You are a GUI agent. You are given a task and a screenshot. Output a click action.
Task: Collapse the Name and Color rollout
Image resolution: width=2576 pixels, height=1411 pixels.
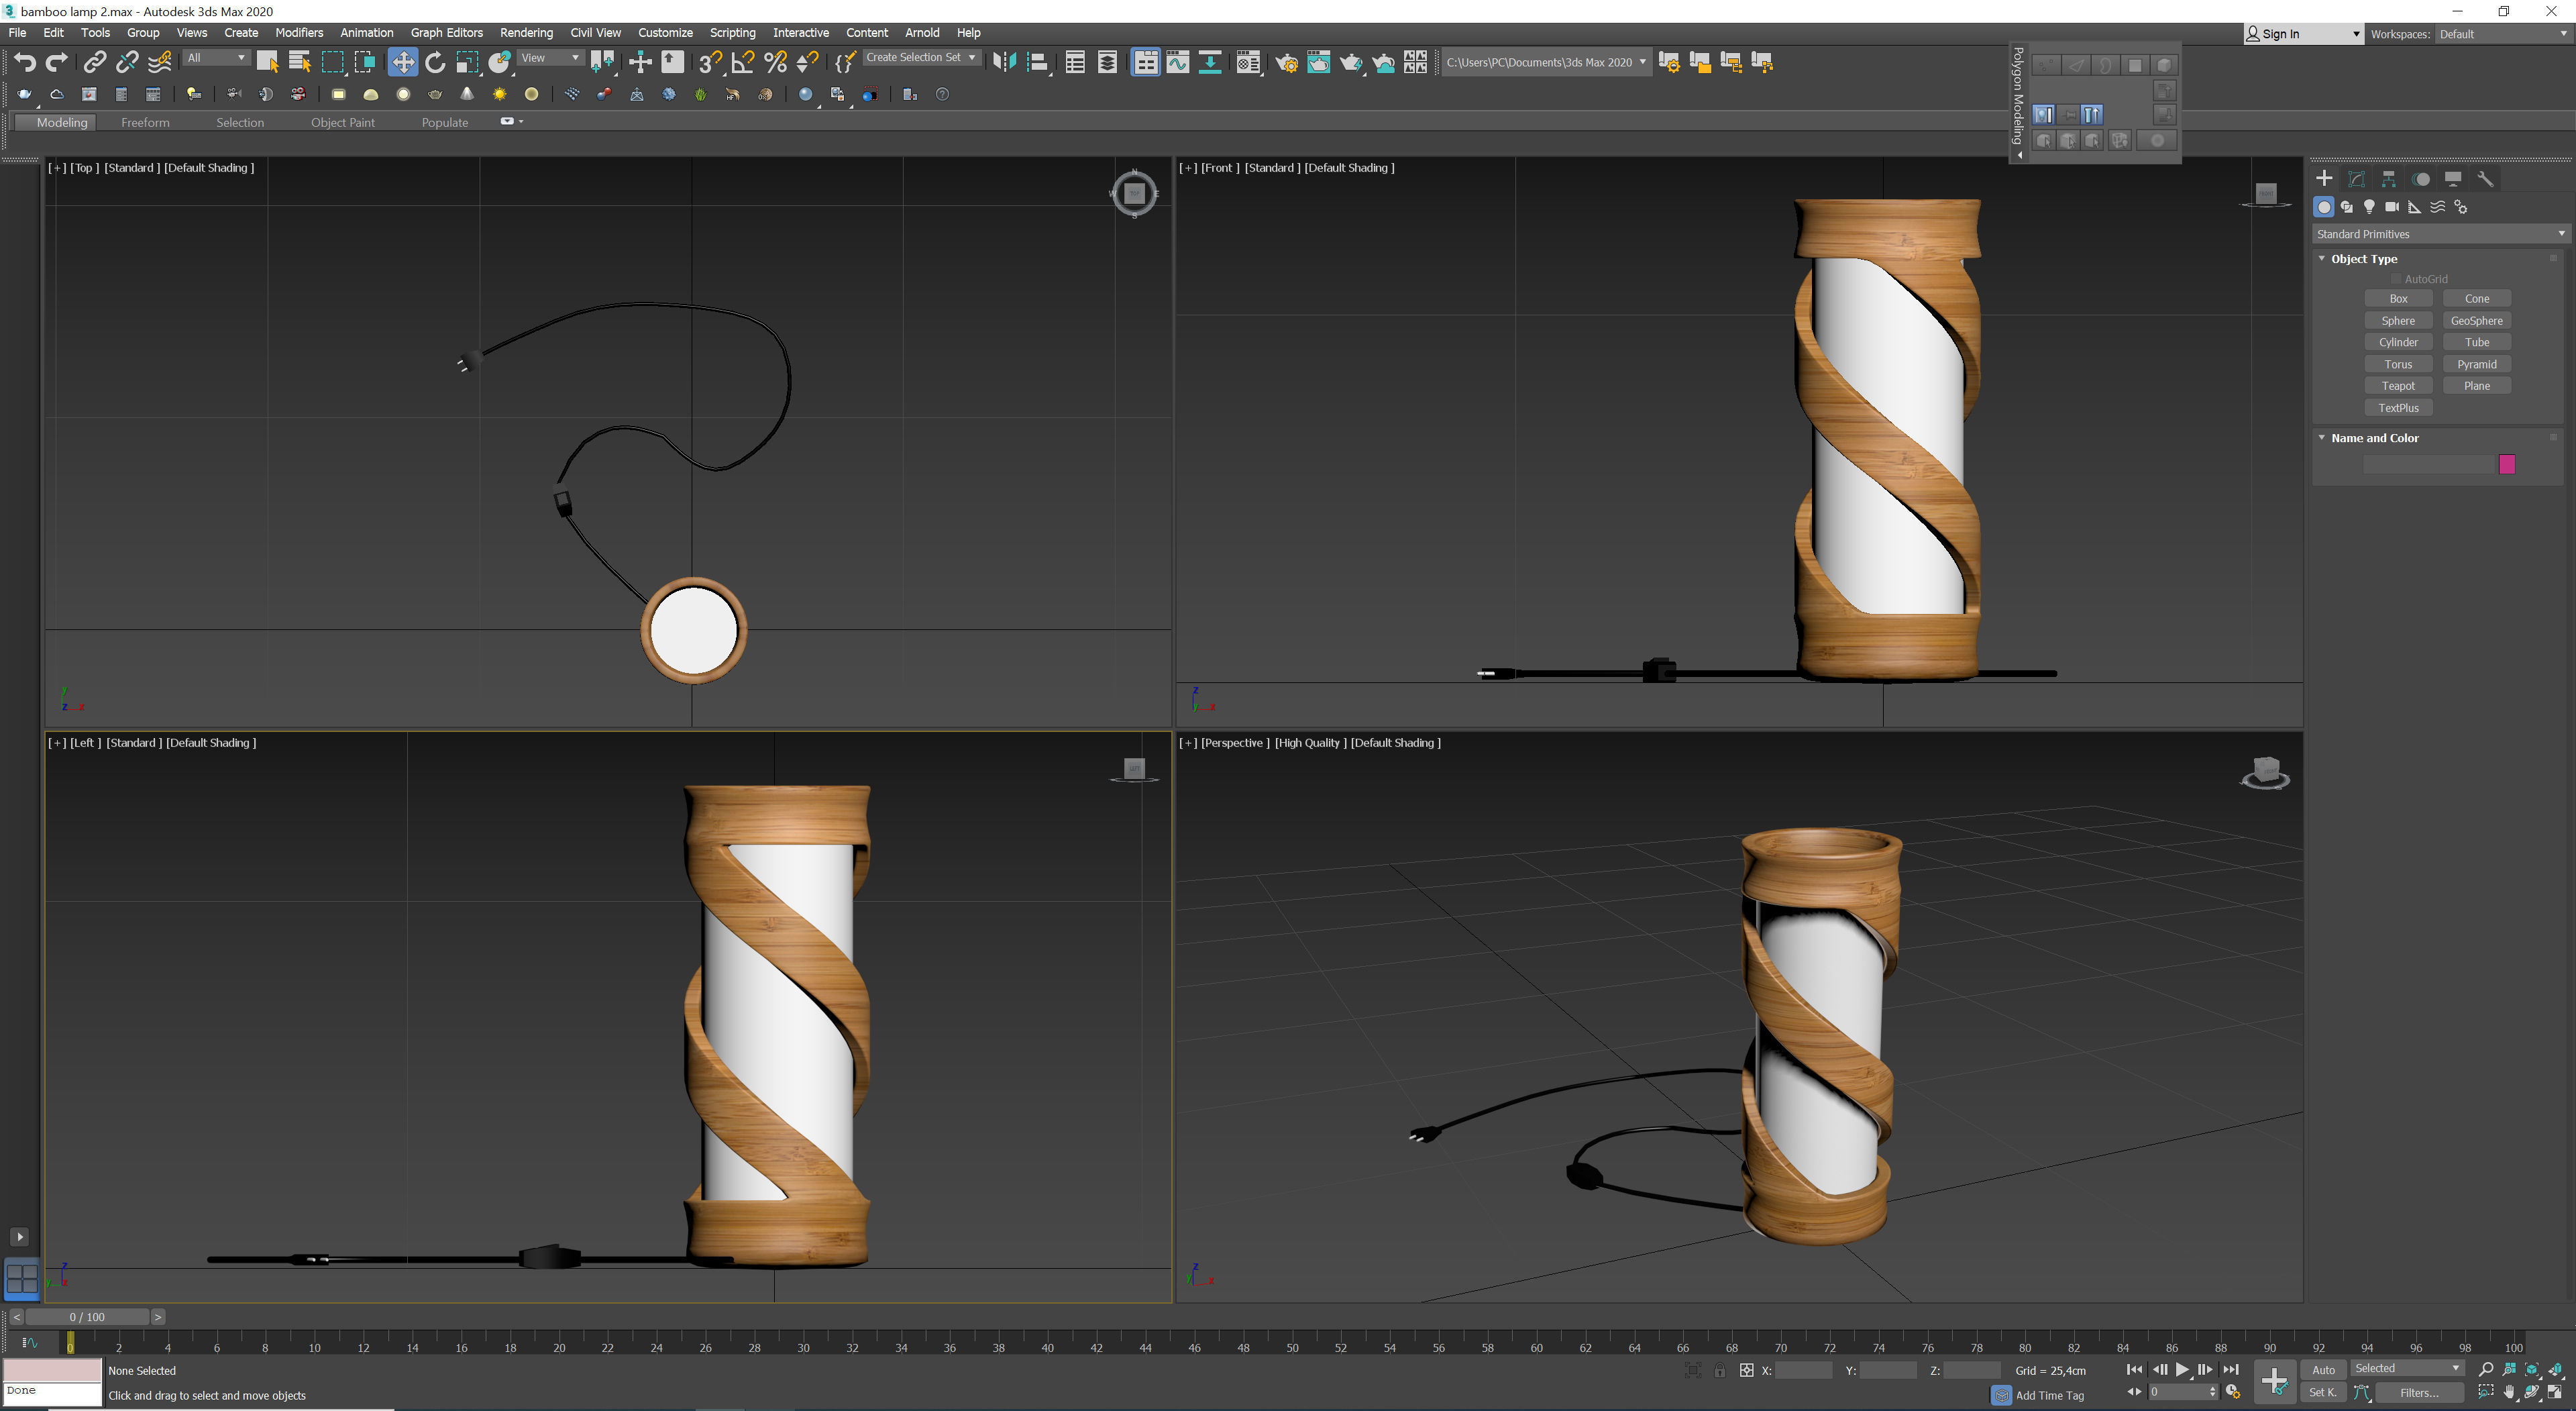[x=2323, y=438]
